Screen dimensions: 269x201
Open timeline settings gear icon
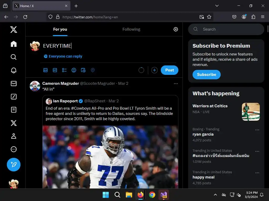click(x=176, y=29)
